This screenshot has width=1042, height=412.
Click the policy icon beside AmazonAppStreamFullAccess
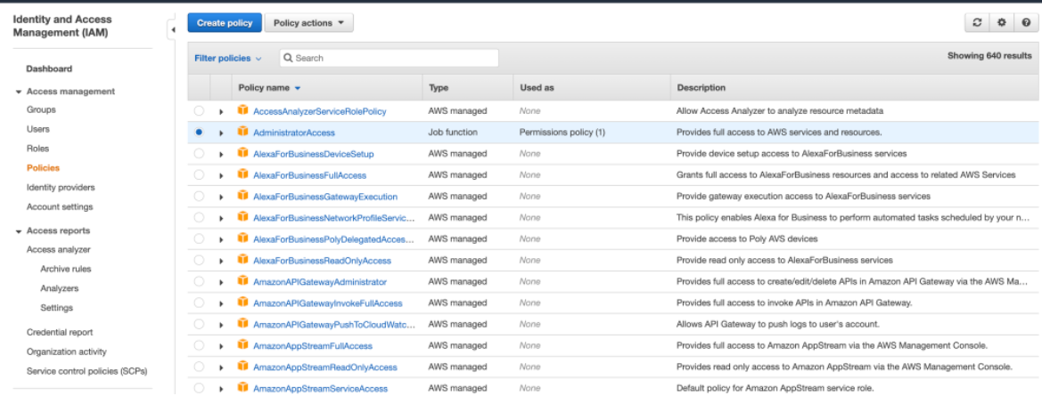click(x=242, y=345)
